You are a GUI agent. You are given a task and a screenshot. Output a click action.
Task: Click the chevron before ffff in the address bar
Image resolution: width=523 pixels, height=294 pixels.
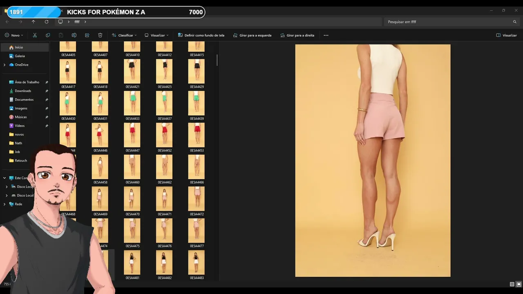69,22
